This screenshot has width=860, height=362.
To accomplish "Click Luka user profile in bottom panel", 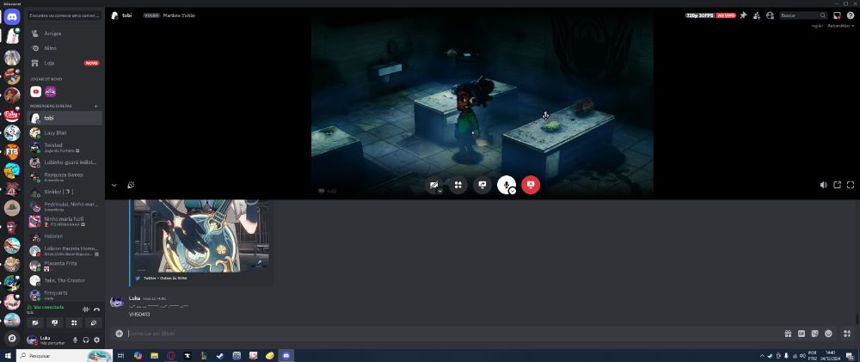I will [46, 340].
